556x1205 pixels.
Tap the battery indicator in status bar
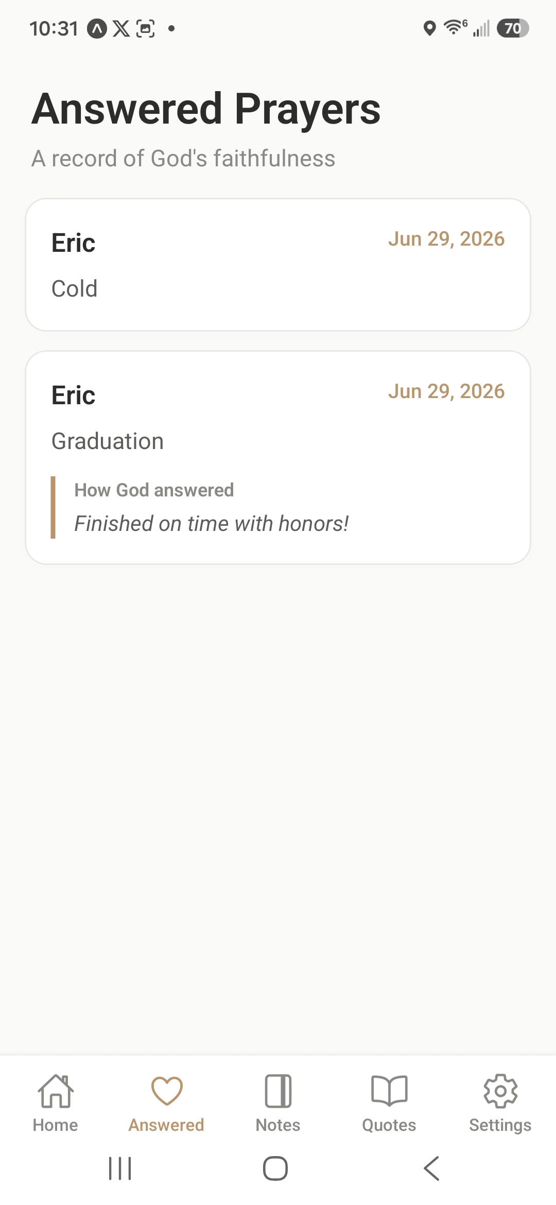(x=513, y=28)
